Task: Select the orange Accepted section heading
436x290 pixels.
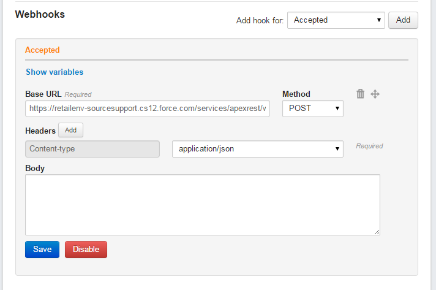Action: (42, 50)
